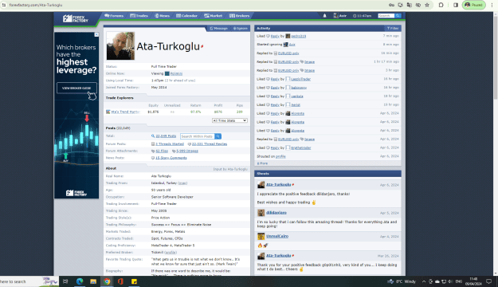Open Chrome extensions puzzle icon
This screenshot has height=287, width=498.
441,5
